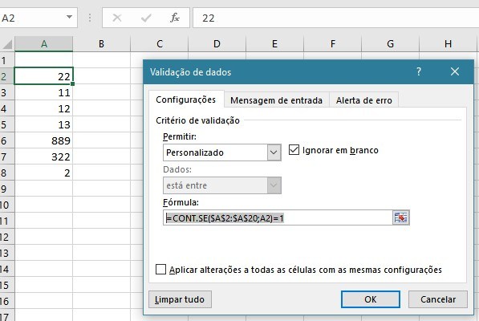Screen dimensions: 479x321
Task: Click the Cancelar button
Action: (x=438, y=299)
